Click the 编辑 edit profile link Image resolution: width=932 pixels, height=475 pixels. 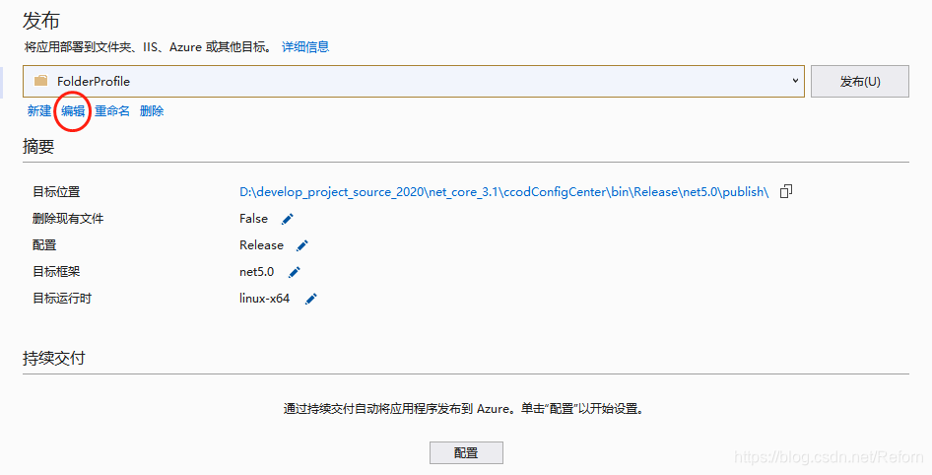coord(73,111)
